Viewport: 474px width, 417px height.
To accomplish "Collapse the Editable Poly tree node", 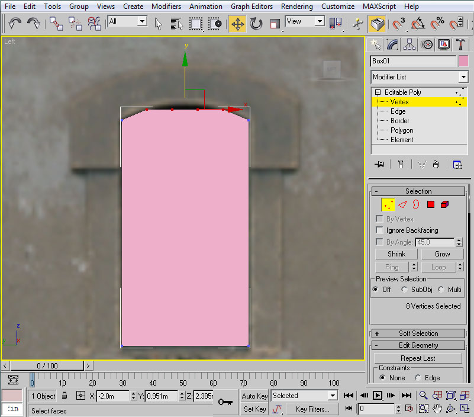I will pos(378,92).
